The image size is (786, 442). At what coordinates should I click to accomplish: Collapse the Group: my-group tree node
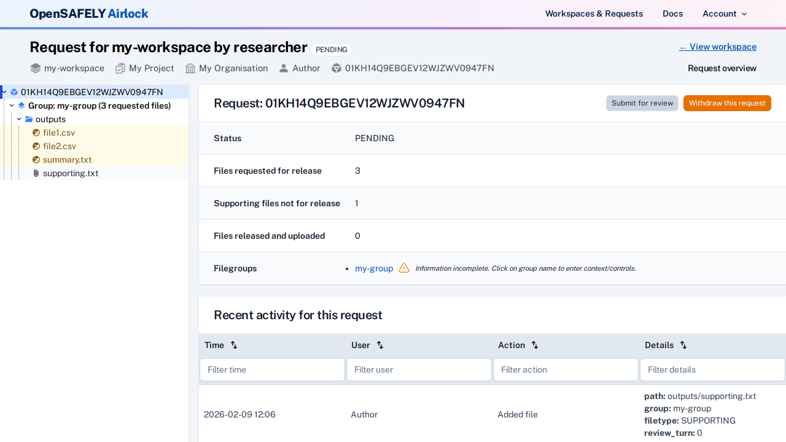coord(11,106)
